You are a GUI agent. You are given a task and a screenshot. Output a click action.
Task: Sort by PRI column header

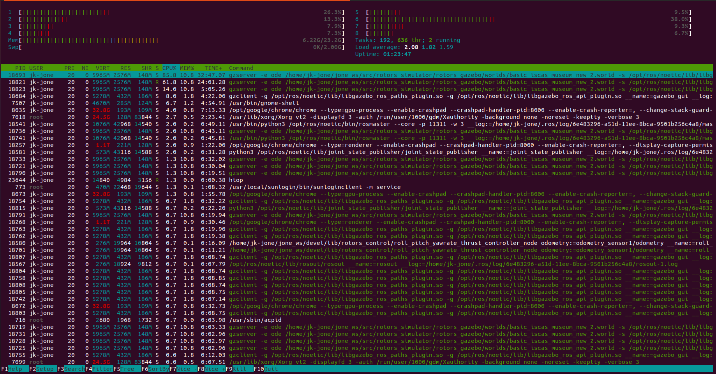(69, 68)
